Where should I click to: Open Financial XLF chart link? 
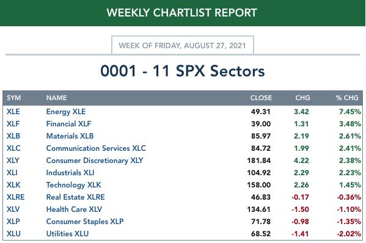point(68,124)
